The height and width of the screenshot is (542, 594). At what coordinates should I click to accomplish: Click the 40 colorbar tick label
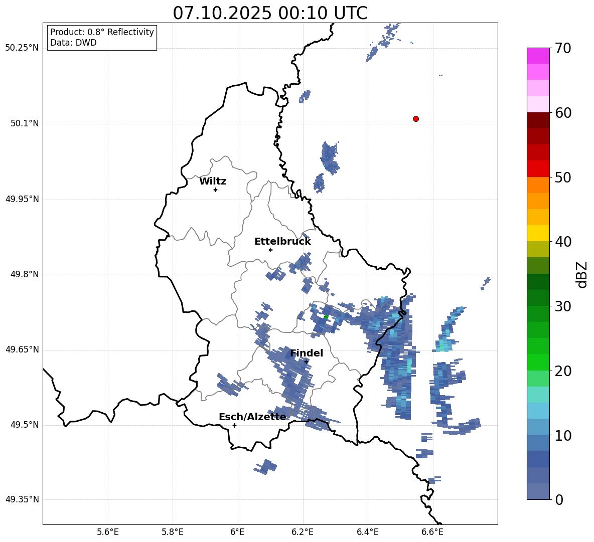[x=563, y=242]
